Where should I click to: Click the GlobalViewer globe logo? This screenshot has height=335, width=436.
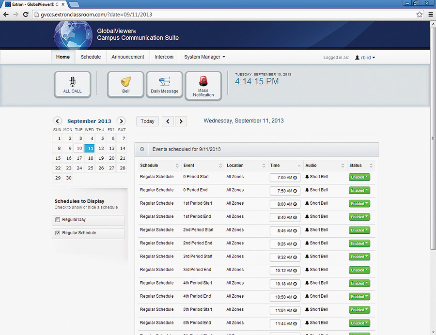tap(73, 35)
